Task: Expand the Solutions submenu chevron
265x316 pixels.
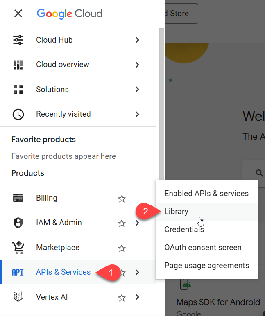Action: pos(137,90)
